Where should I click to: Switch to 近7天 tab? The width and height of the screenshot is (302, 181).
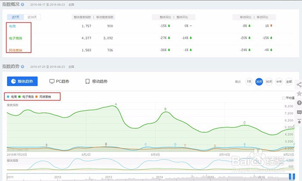coord(16,17)
